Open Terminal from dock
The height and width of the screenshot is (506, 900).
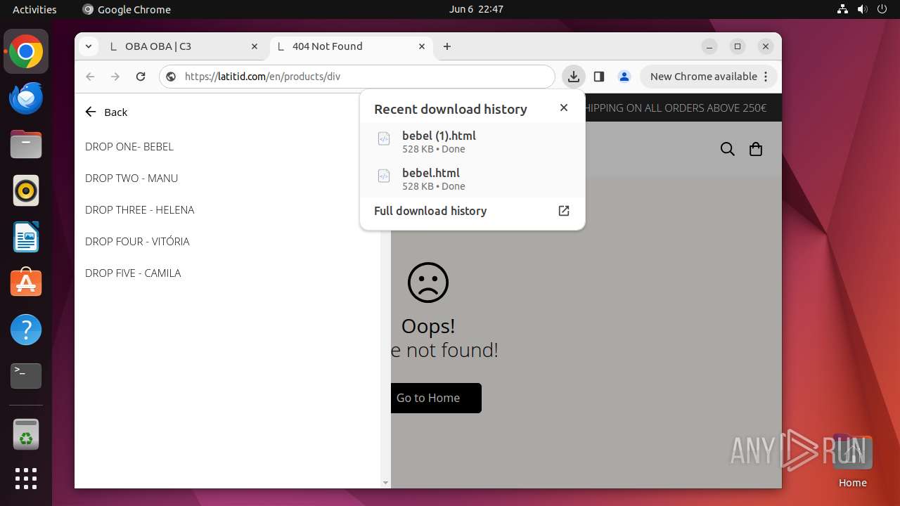tap(26, 376)
